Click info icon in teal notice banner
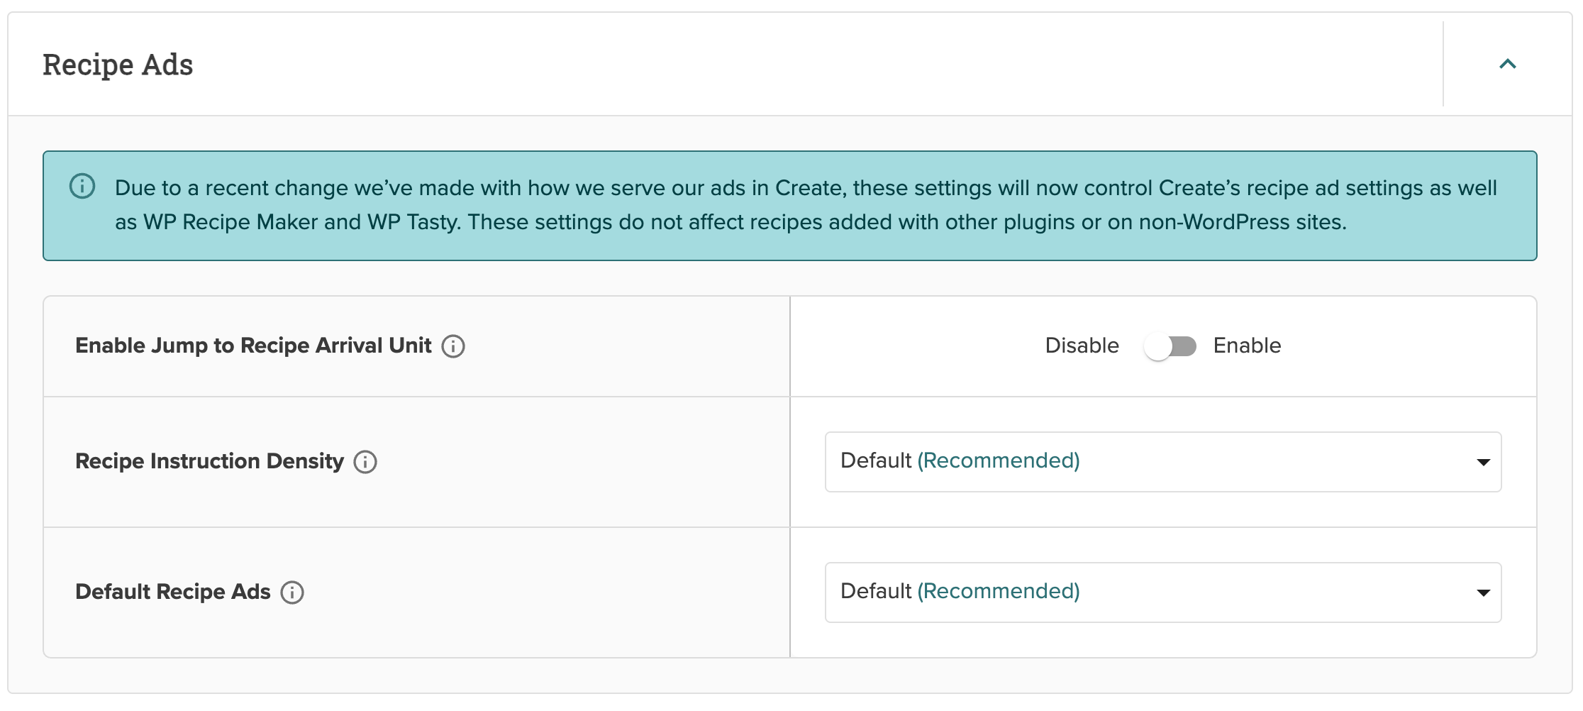 click(x=82, y=187)
